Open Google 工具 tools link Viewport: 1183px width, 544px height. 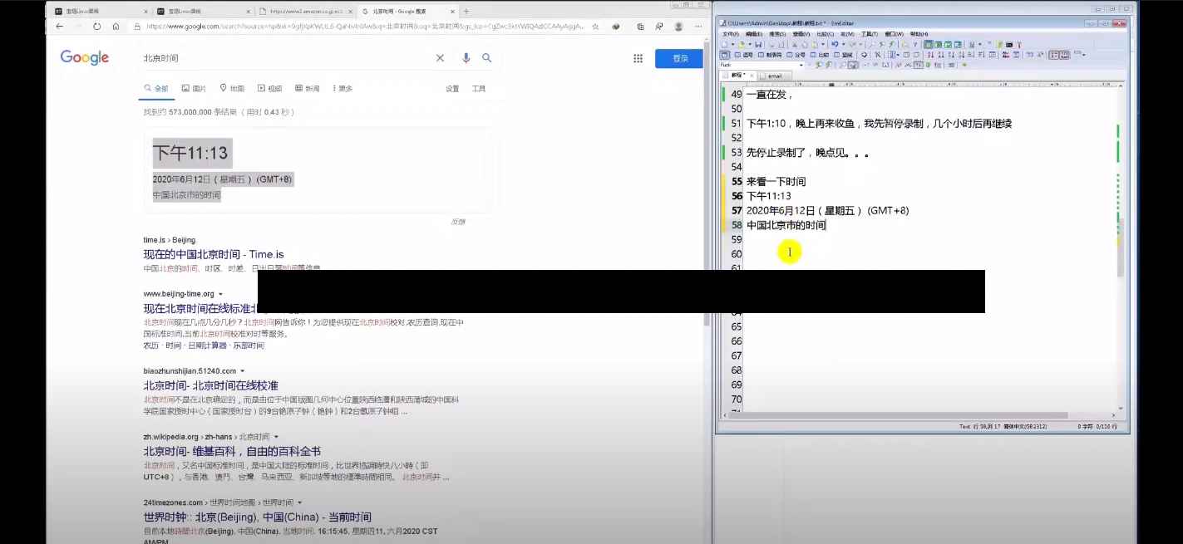click(479, 88)
